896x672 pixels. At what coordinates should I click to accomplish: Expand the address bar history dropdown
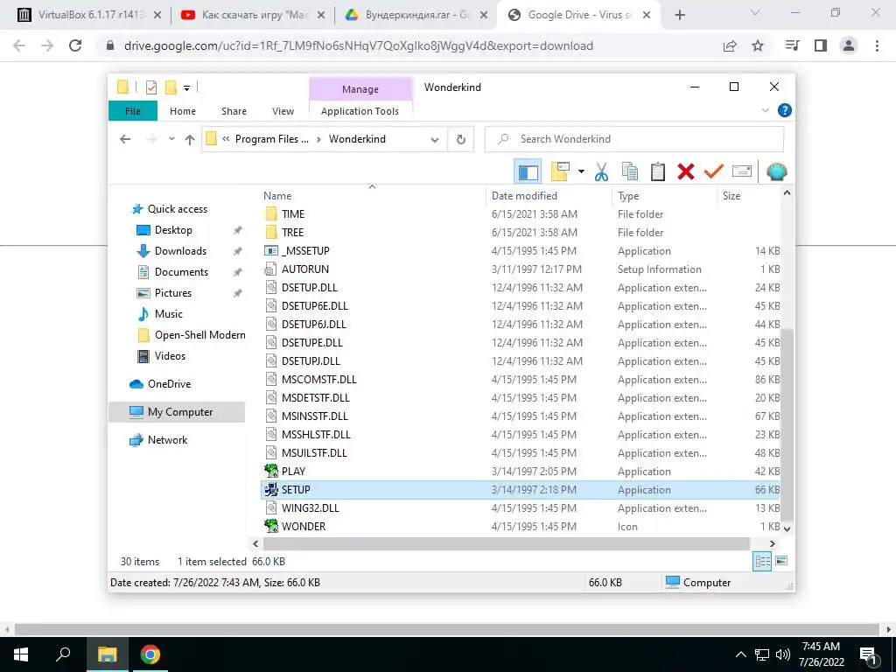[435, 139]
